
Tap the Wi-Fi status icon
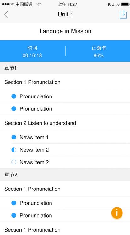(x=39, y=4)
